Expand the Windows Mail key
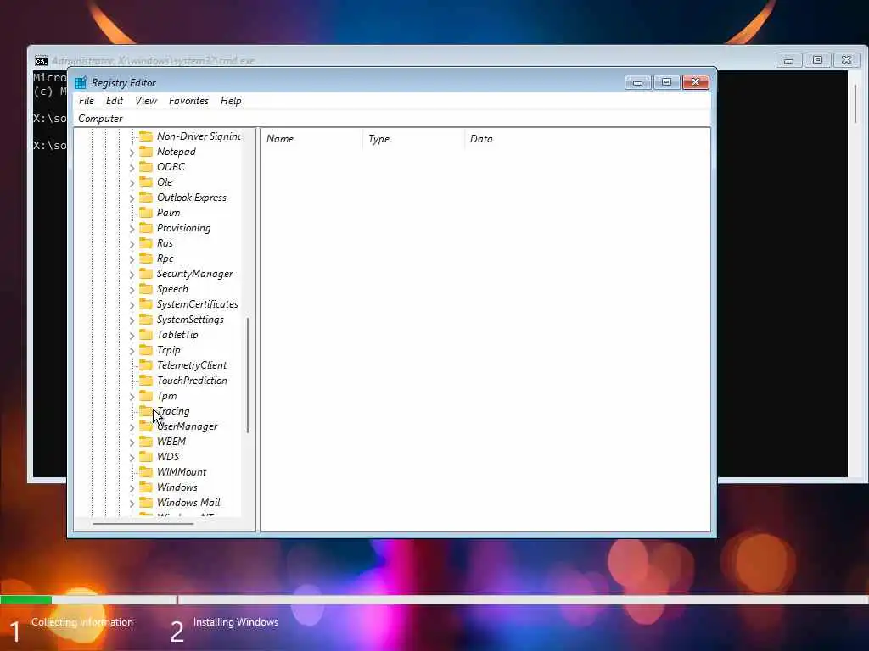 point(132,504)
